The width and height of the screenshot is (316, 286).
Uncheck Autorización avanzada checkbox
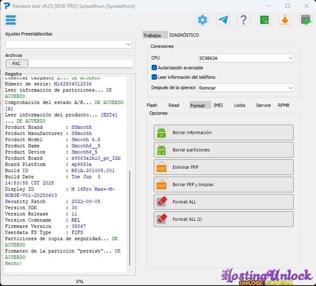154,67
